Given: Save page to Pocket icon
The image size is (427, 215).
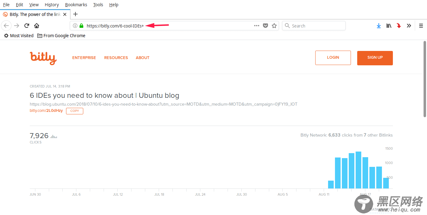Looking at the screenshot, I should pyautogui.click(x=265, y=26).
